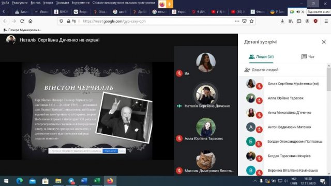Click the blue button in the slide notification bar
The image size is (331, 186).
110,151
